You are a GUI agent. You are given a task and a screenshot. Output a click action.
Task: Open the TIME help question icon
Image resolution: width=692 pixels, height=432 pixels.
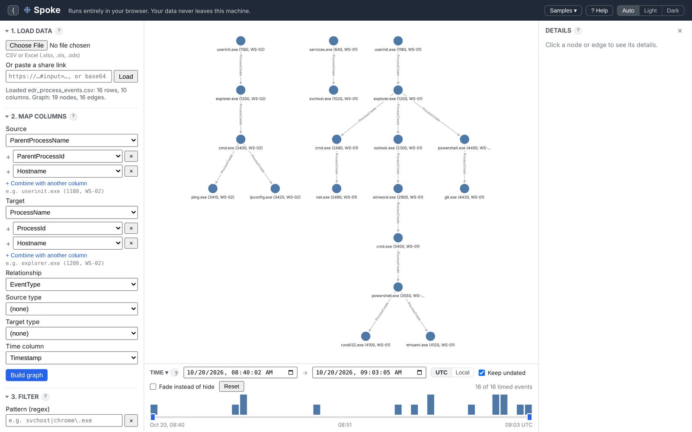(x=176, y=373)
